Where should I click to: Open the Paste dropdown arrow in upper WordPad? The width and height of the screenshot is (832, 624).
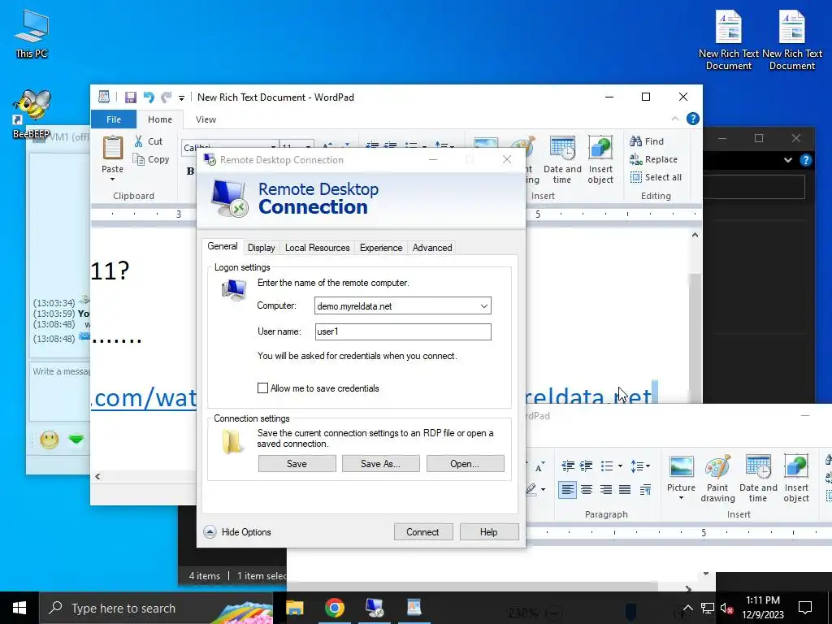click(x=112, y=180)
